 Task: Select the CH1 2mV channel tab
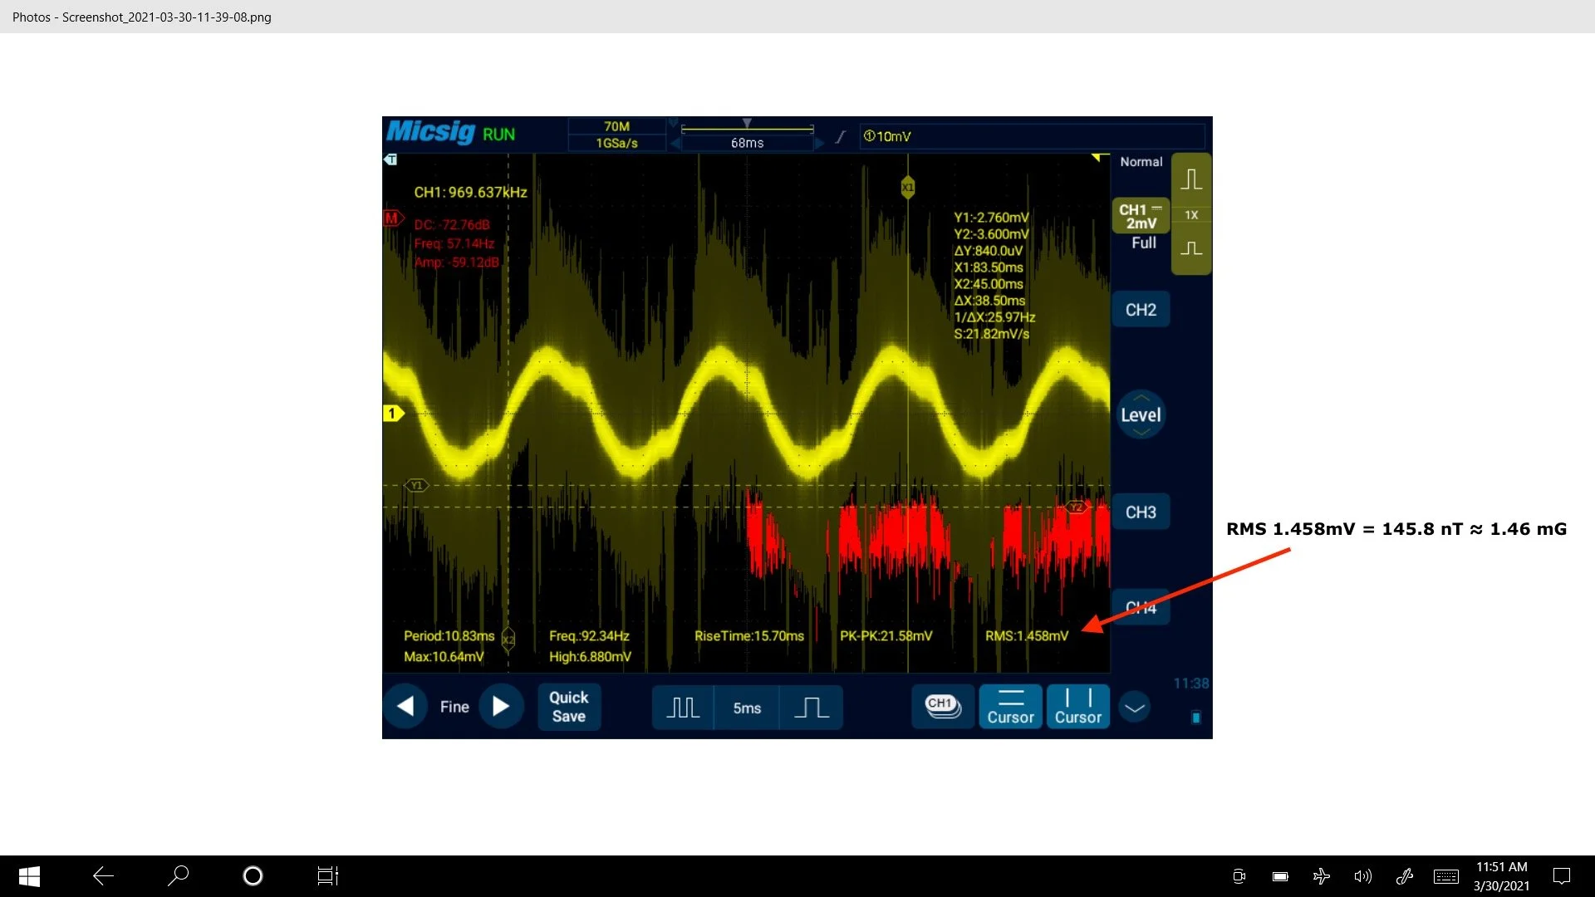coord(1140,214)
